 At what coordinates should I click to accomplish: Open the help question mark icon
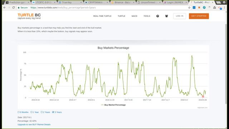pos(157,16)
